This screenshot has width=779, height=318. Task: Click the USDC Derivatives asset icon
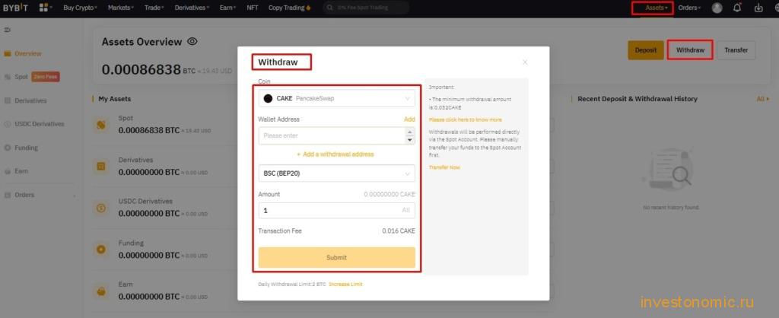point(101,208)
